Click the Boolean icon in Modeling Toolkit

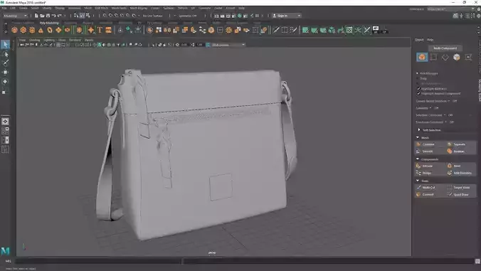(x=450, y=151)
